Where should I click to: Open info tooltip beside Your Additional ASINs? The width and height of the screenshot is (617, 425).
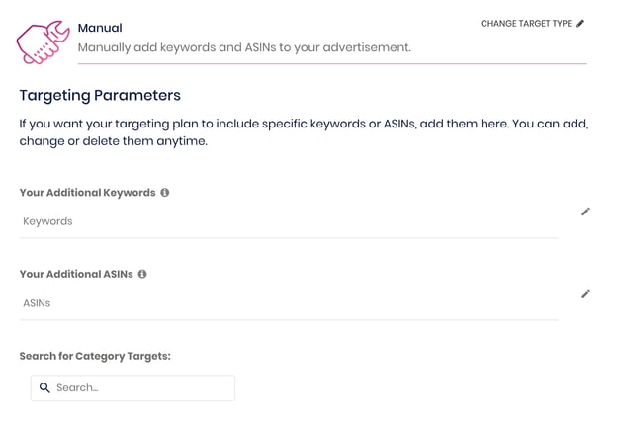pos(142,274)
